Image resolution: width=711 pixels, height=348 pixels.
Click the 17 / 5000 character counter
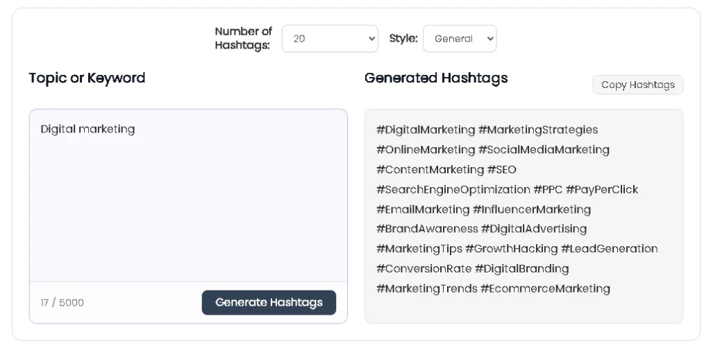[62, 302]
